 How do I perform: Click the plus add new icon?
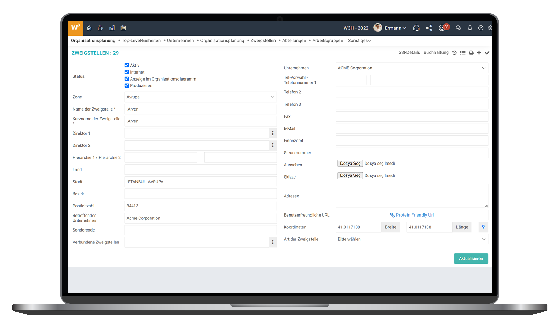pos(479,53)
